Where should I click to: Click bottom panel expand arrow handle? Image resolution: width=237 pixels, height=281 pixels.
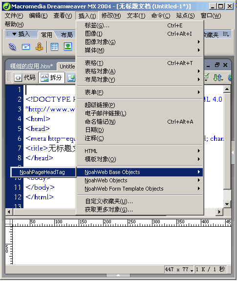pos(118,275)
